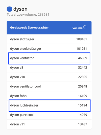
Task: Click the highlighted dyson luchtreiniger row
Action: coord(49,106)
